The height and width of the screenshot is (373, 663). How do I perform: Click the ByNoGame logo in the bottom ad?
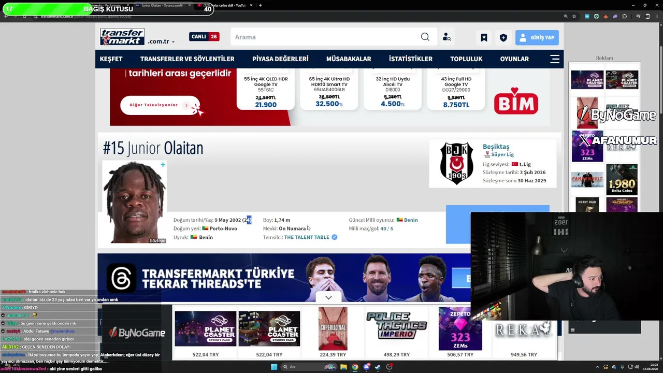(137, 333)
